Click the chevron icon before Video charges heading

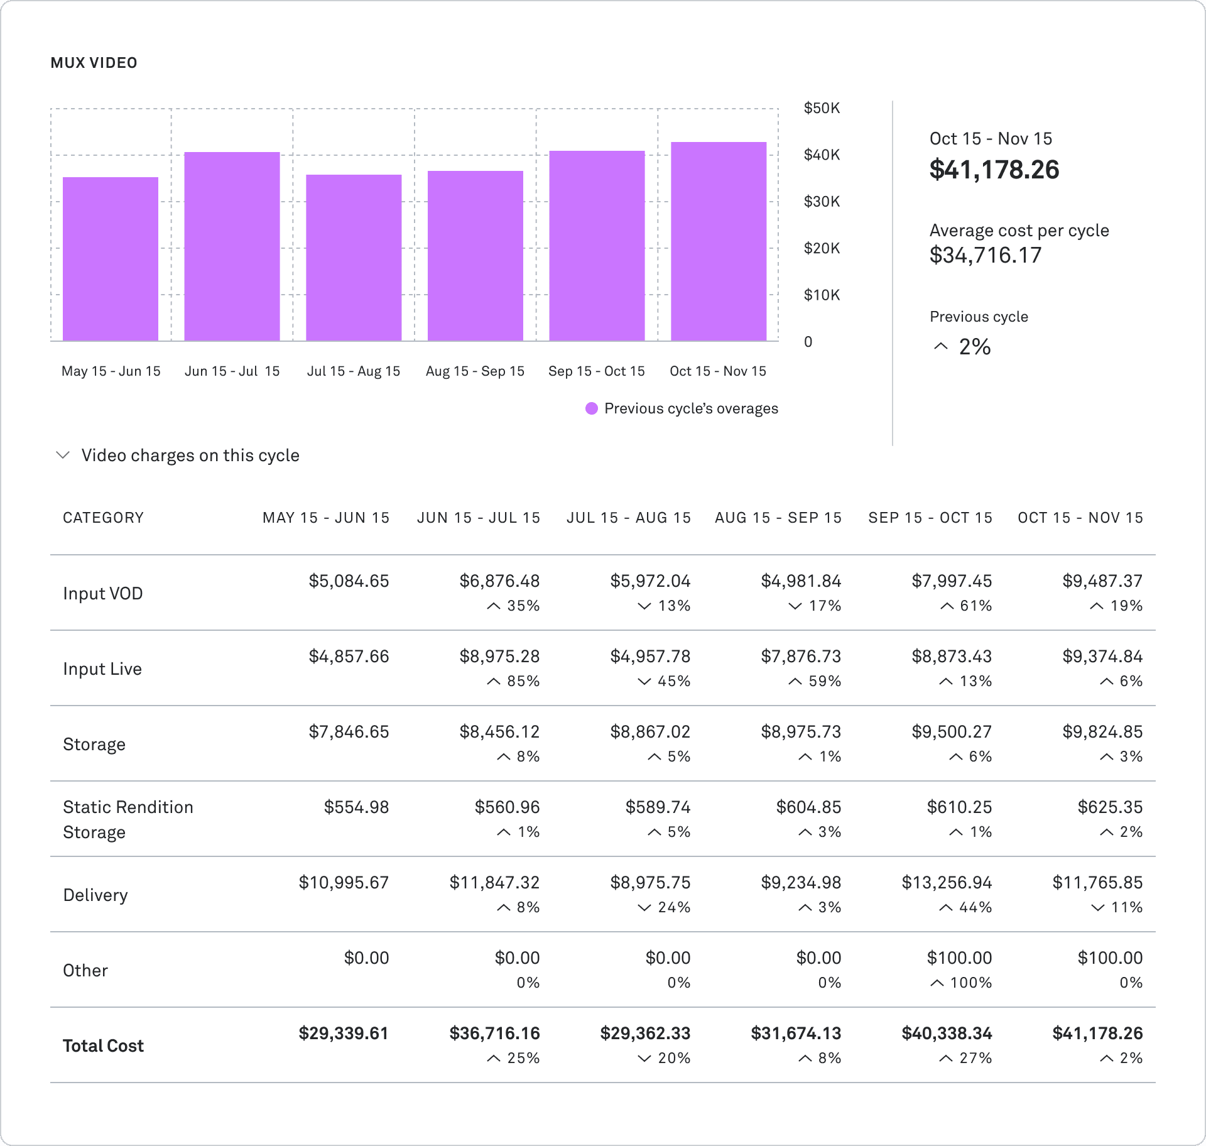pyautogui.click(x=63, y=455)
